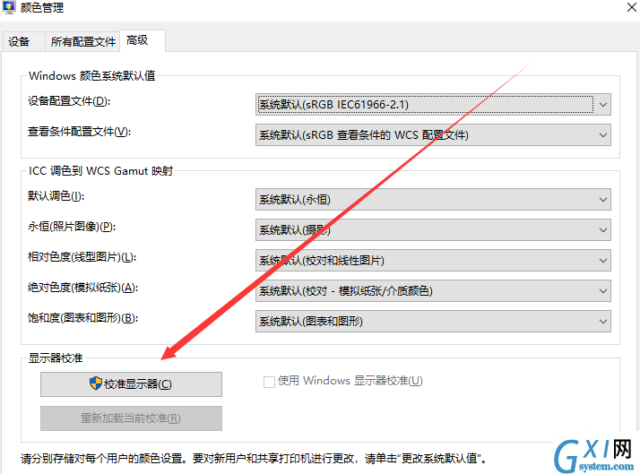This screenshot has width=640, height=474.
Task: Click the 绝对色度(模拟纸张)(A) label
Action: 82,288
